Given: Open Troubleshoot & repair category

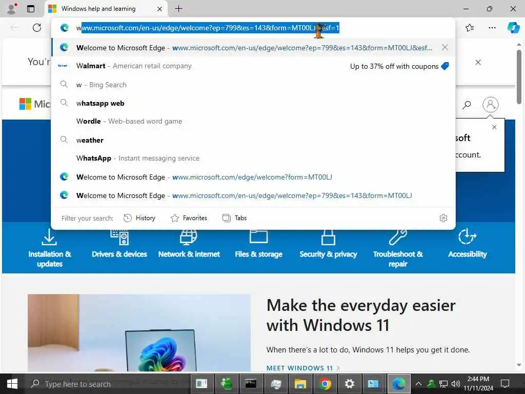Looking at the screenshot, I should coord(398,248).
